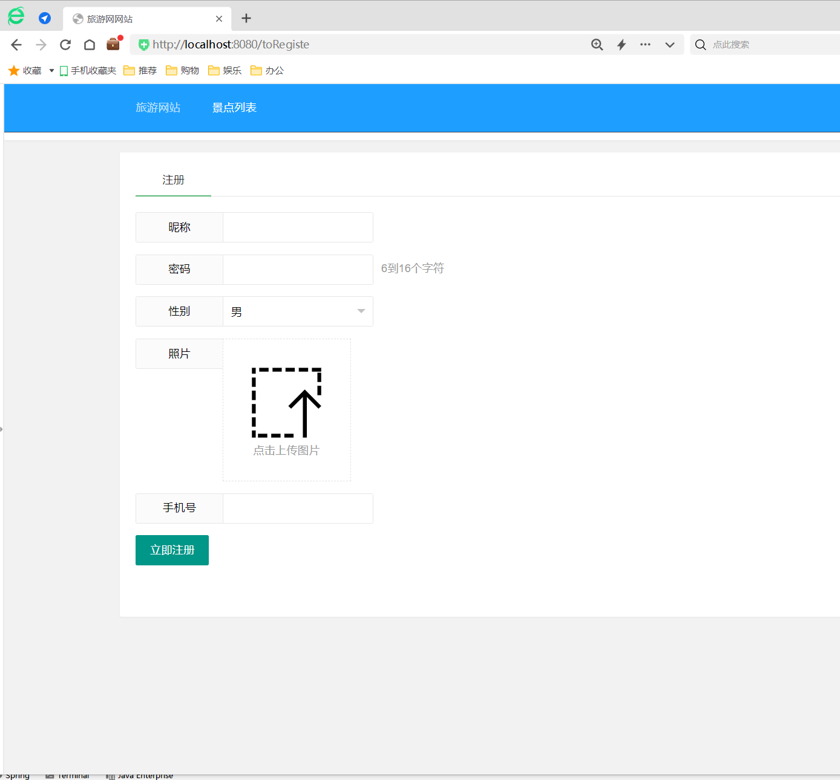Click the browser back navigation arrow
This screenshot has height=780, width=840.
click(x=16, y=44)
